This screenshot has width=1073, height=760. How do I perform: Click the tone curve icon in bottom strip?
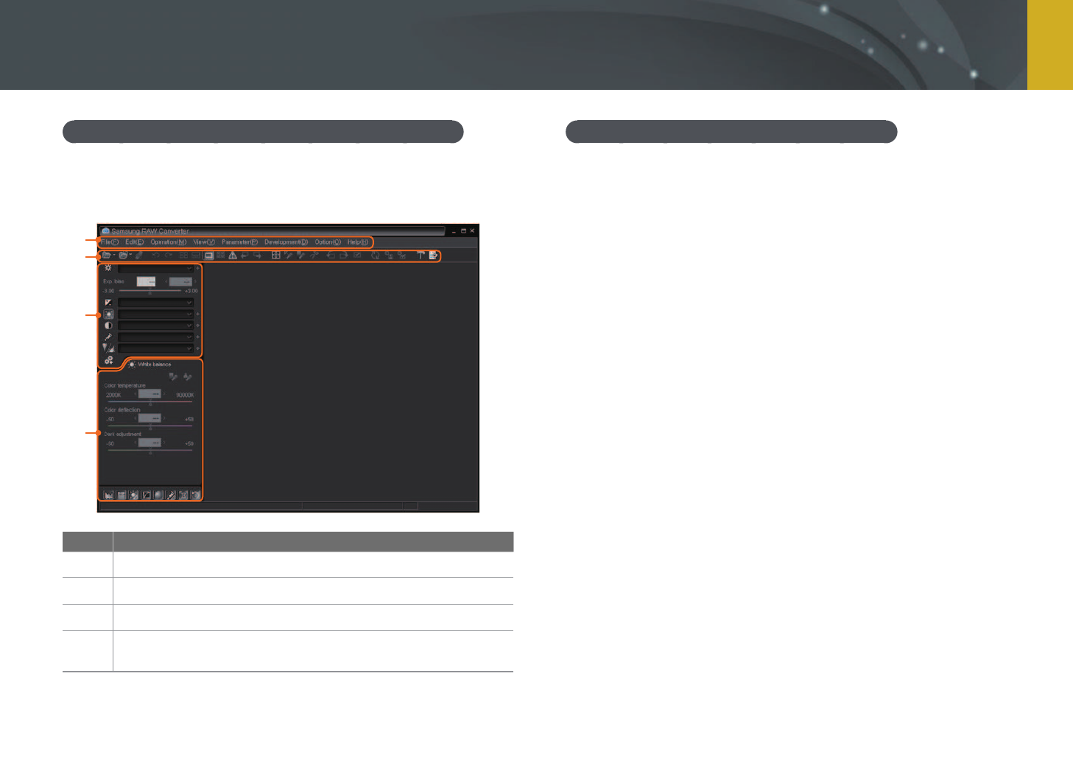click(146, 496)
